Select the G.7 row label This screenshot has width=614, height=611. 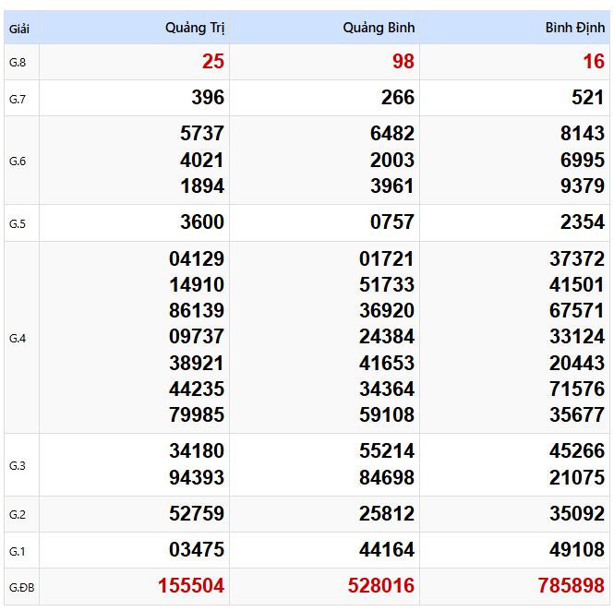tap(18, 100)
